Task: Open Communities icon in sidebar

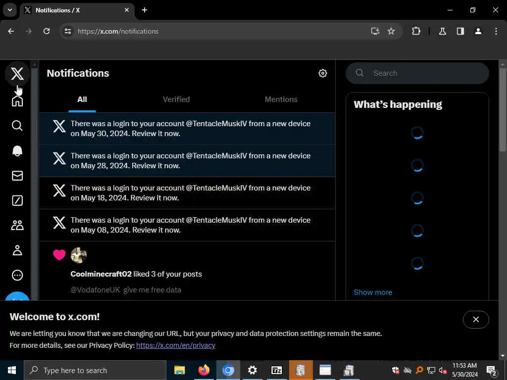Action: click(17, 225)
